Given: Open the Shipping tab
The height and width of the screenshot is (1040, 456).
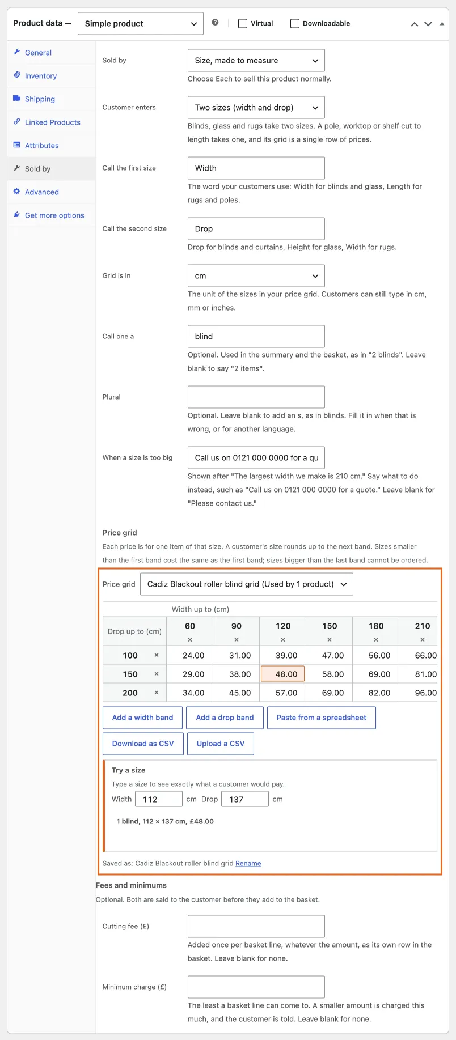Looking at the screenshot, I should coord(51,99).
